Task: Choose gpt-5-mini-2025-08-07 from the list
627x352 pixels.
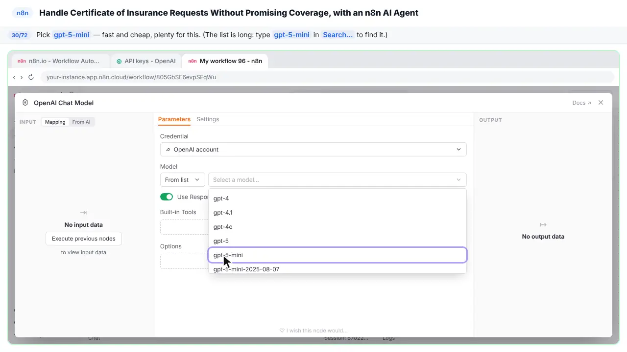Action: (338, 268)
